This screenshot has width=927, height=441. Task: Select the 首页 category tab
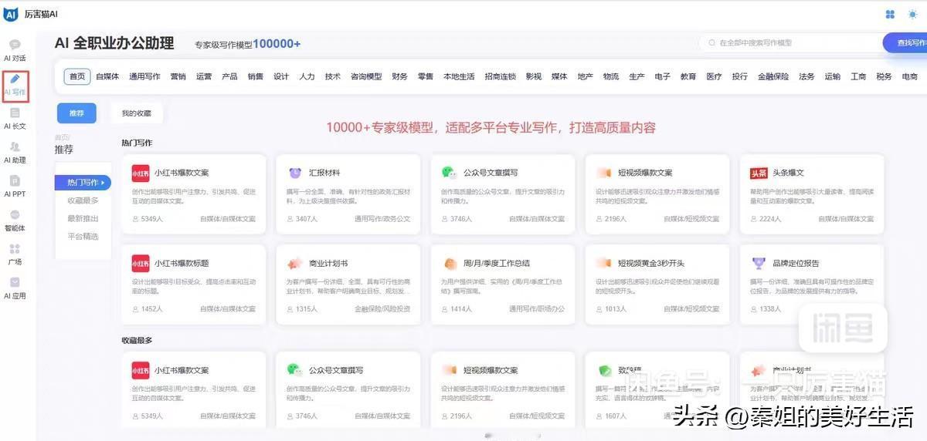coord(77,76)
